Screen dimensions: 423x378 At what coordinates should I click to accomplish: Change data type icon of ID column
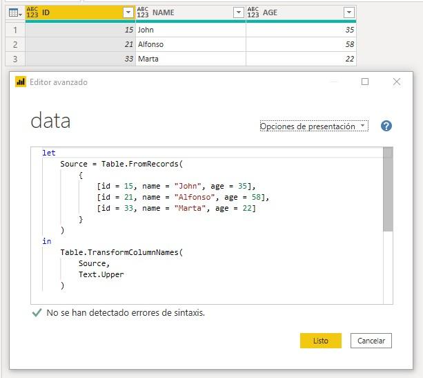[32, 12]
